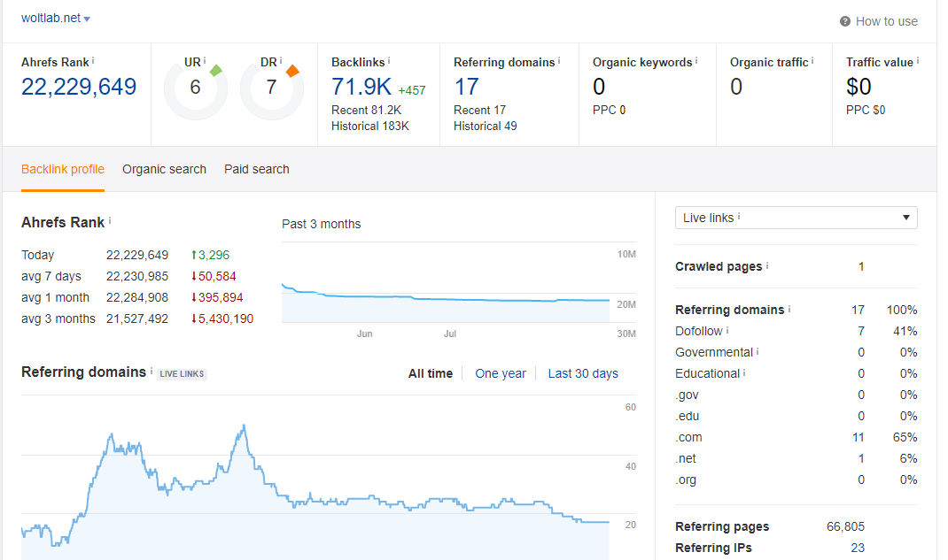Open the Paid search tab
This screenshot has height=560, width=948.
pos(256,169)
